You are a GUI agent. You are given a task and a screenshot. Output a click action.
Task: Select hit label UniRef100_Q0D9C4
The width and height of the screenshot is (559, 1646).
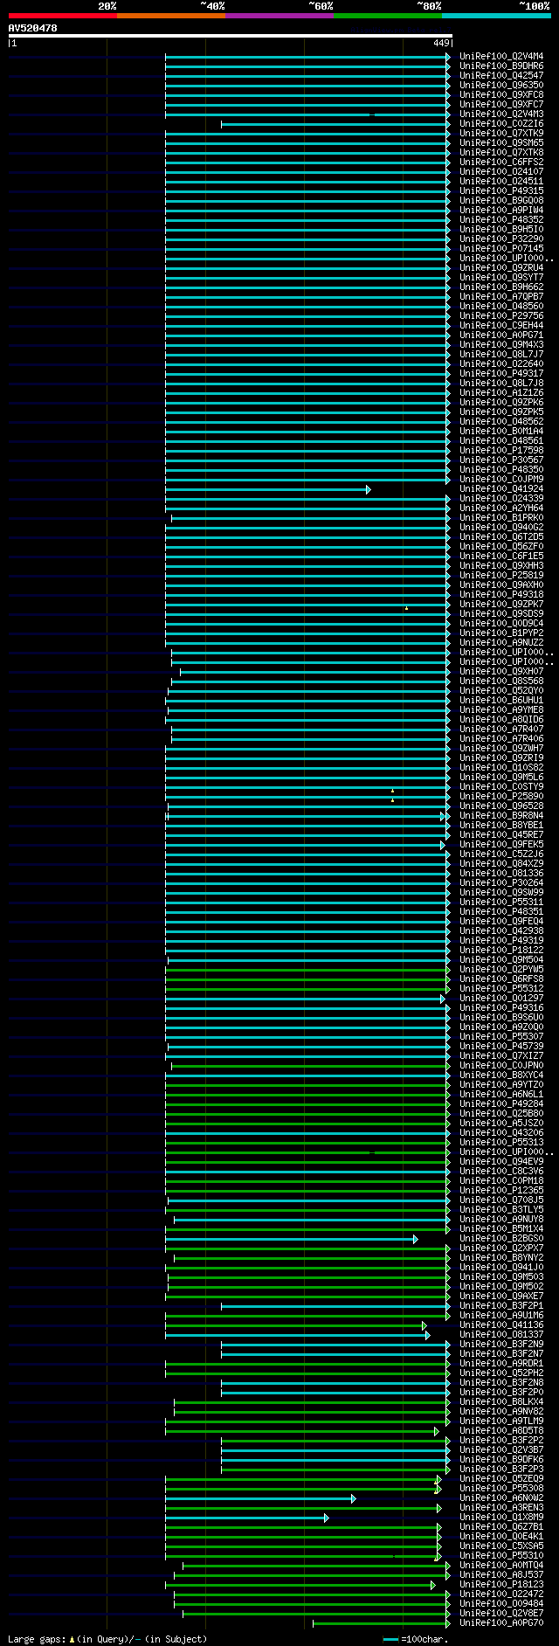tap(501, 624)
